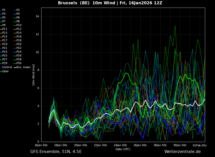Click the P1 legend entry
Viewport: 215px width, 157px height.
coord(3,10)
